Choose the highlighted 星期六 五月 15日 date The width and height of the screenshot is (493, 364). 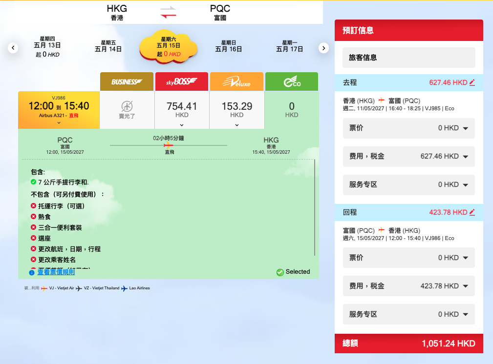click(169, 47)
